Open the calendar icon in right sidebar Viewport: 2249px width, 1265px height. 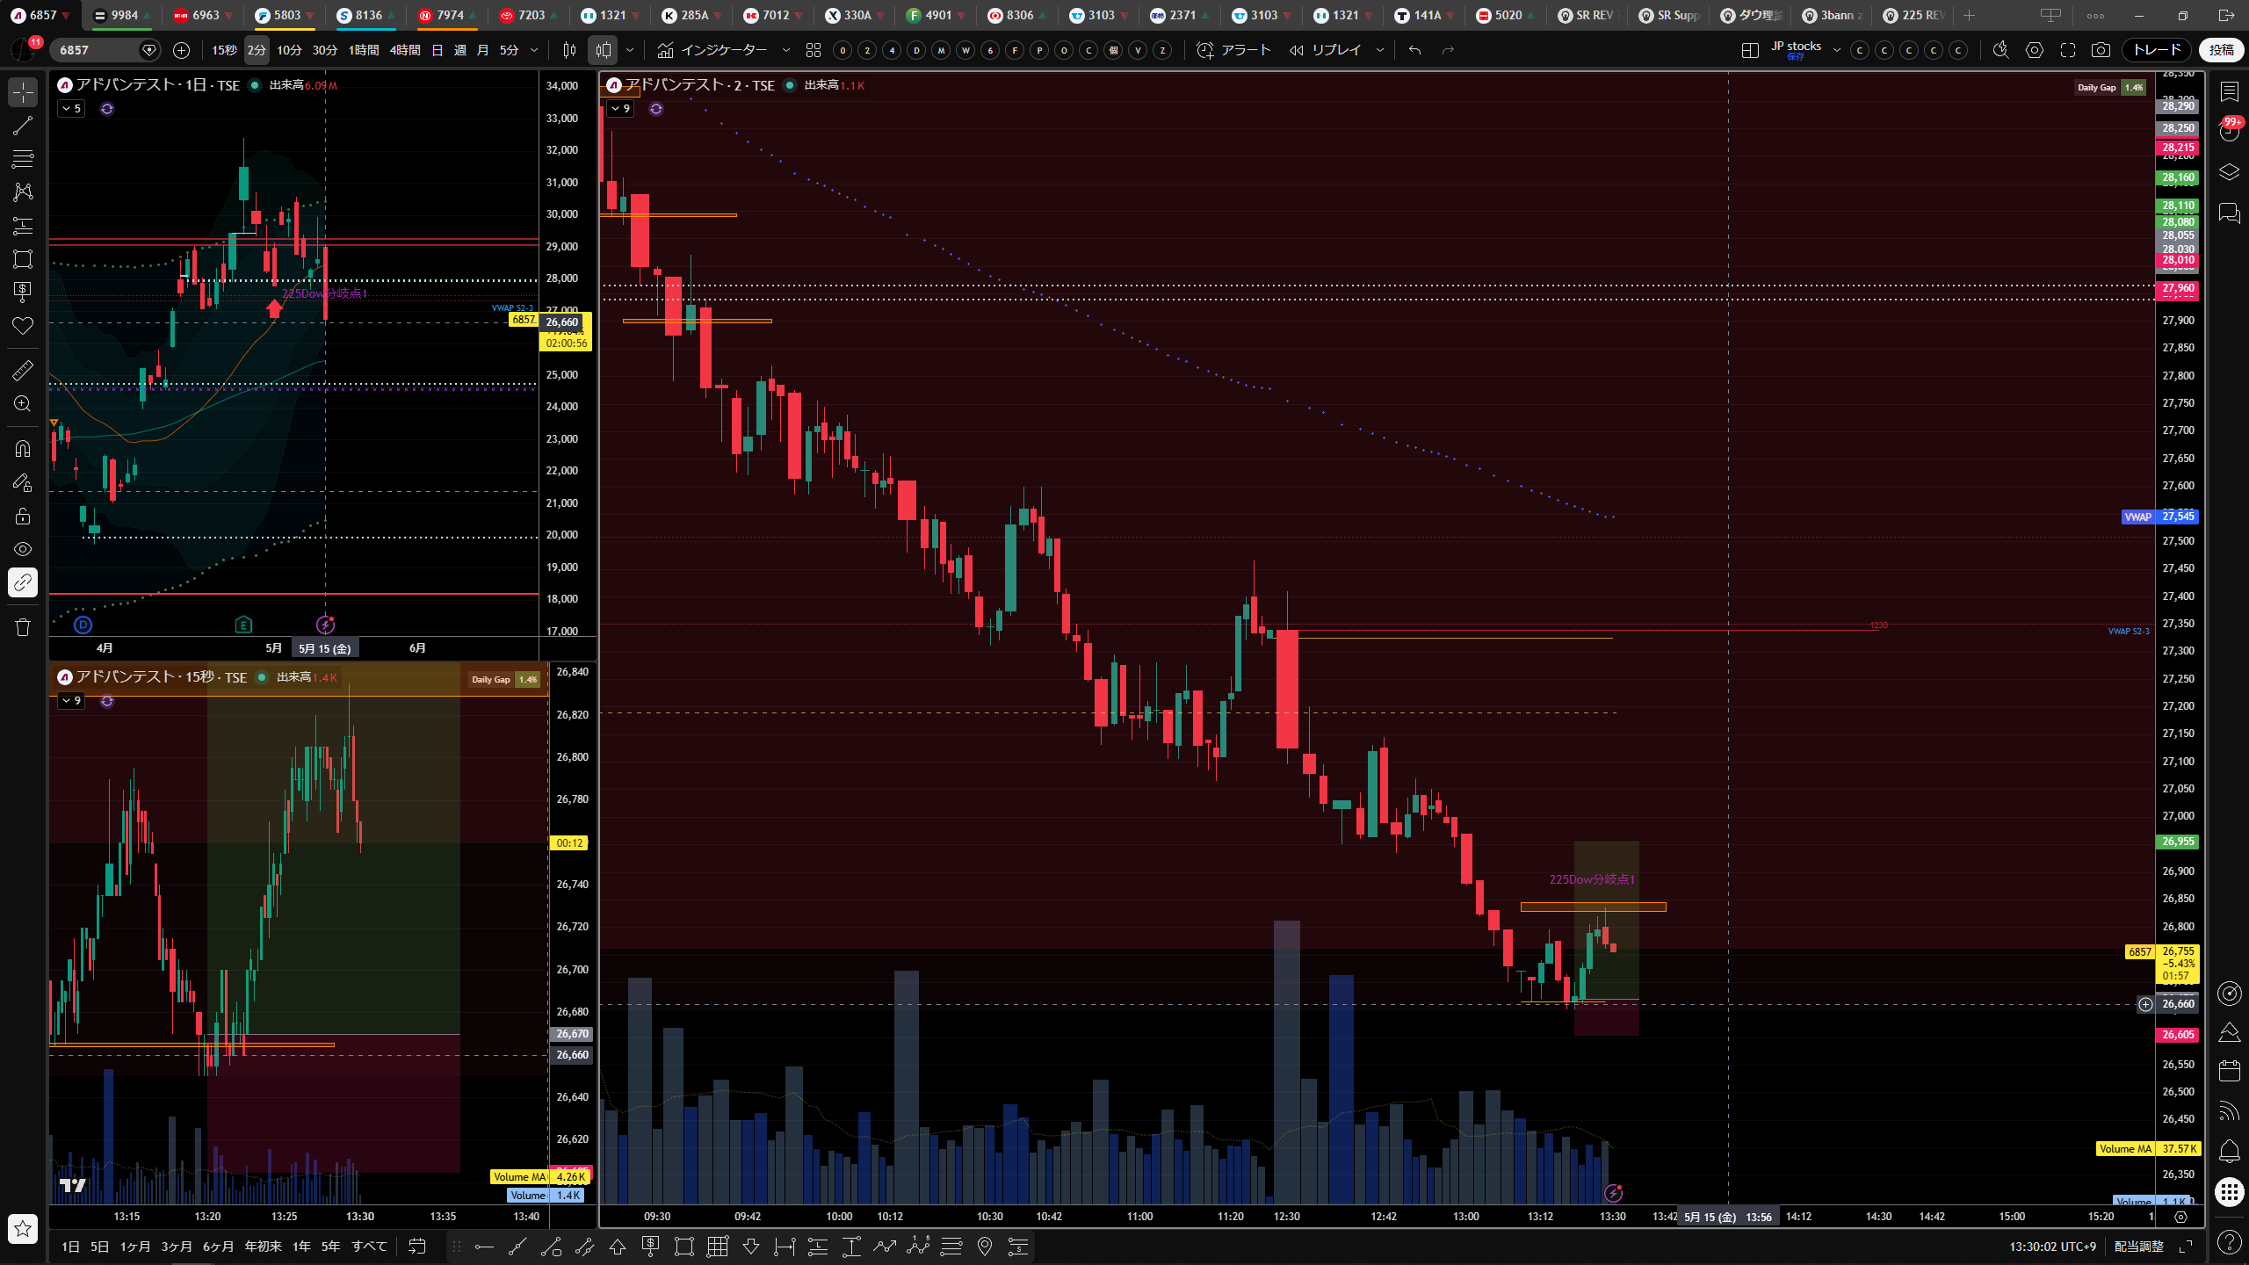click(x=2229, y=1070)
